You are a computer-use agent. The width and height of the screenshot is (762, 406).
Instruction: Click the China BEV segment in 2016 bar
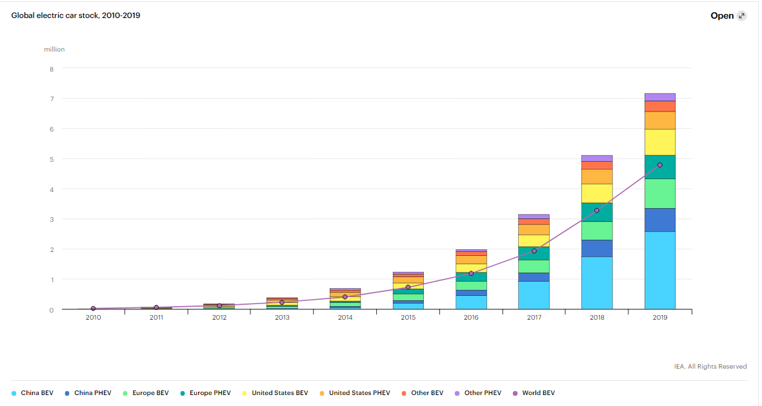point(471,302)
